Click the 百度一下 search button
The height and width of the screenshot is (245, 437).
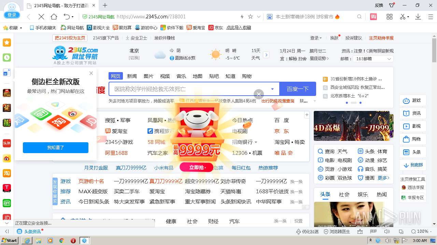298,89
